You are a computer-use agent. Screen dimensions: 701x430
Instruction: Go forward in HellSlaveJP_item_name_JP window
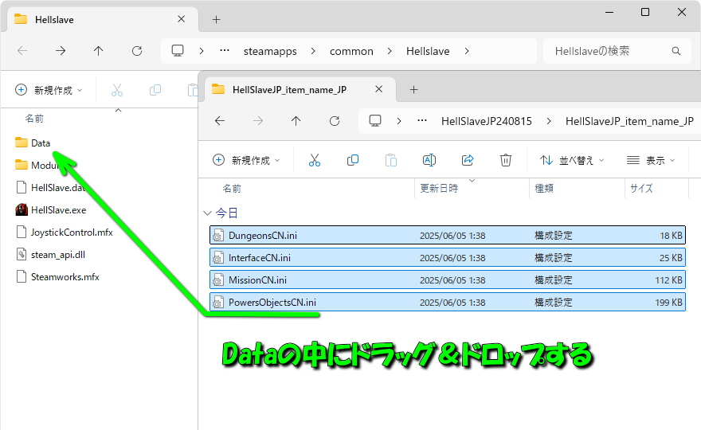click(x=258, y=121)
